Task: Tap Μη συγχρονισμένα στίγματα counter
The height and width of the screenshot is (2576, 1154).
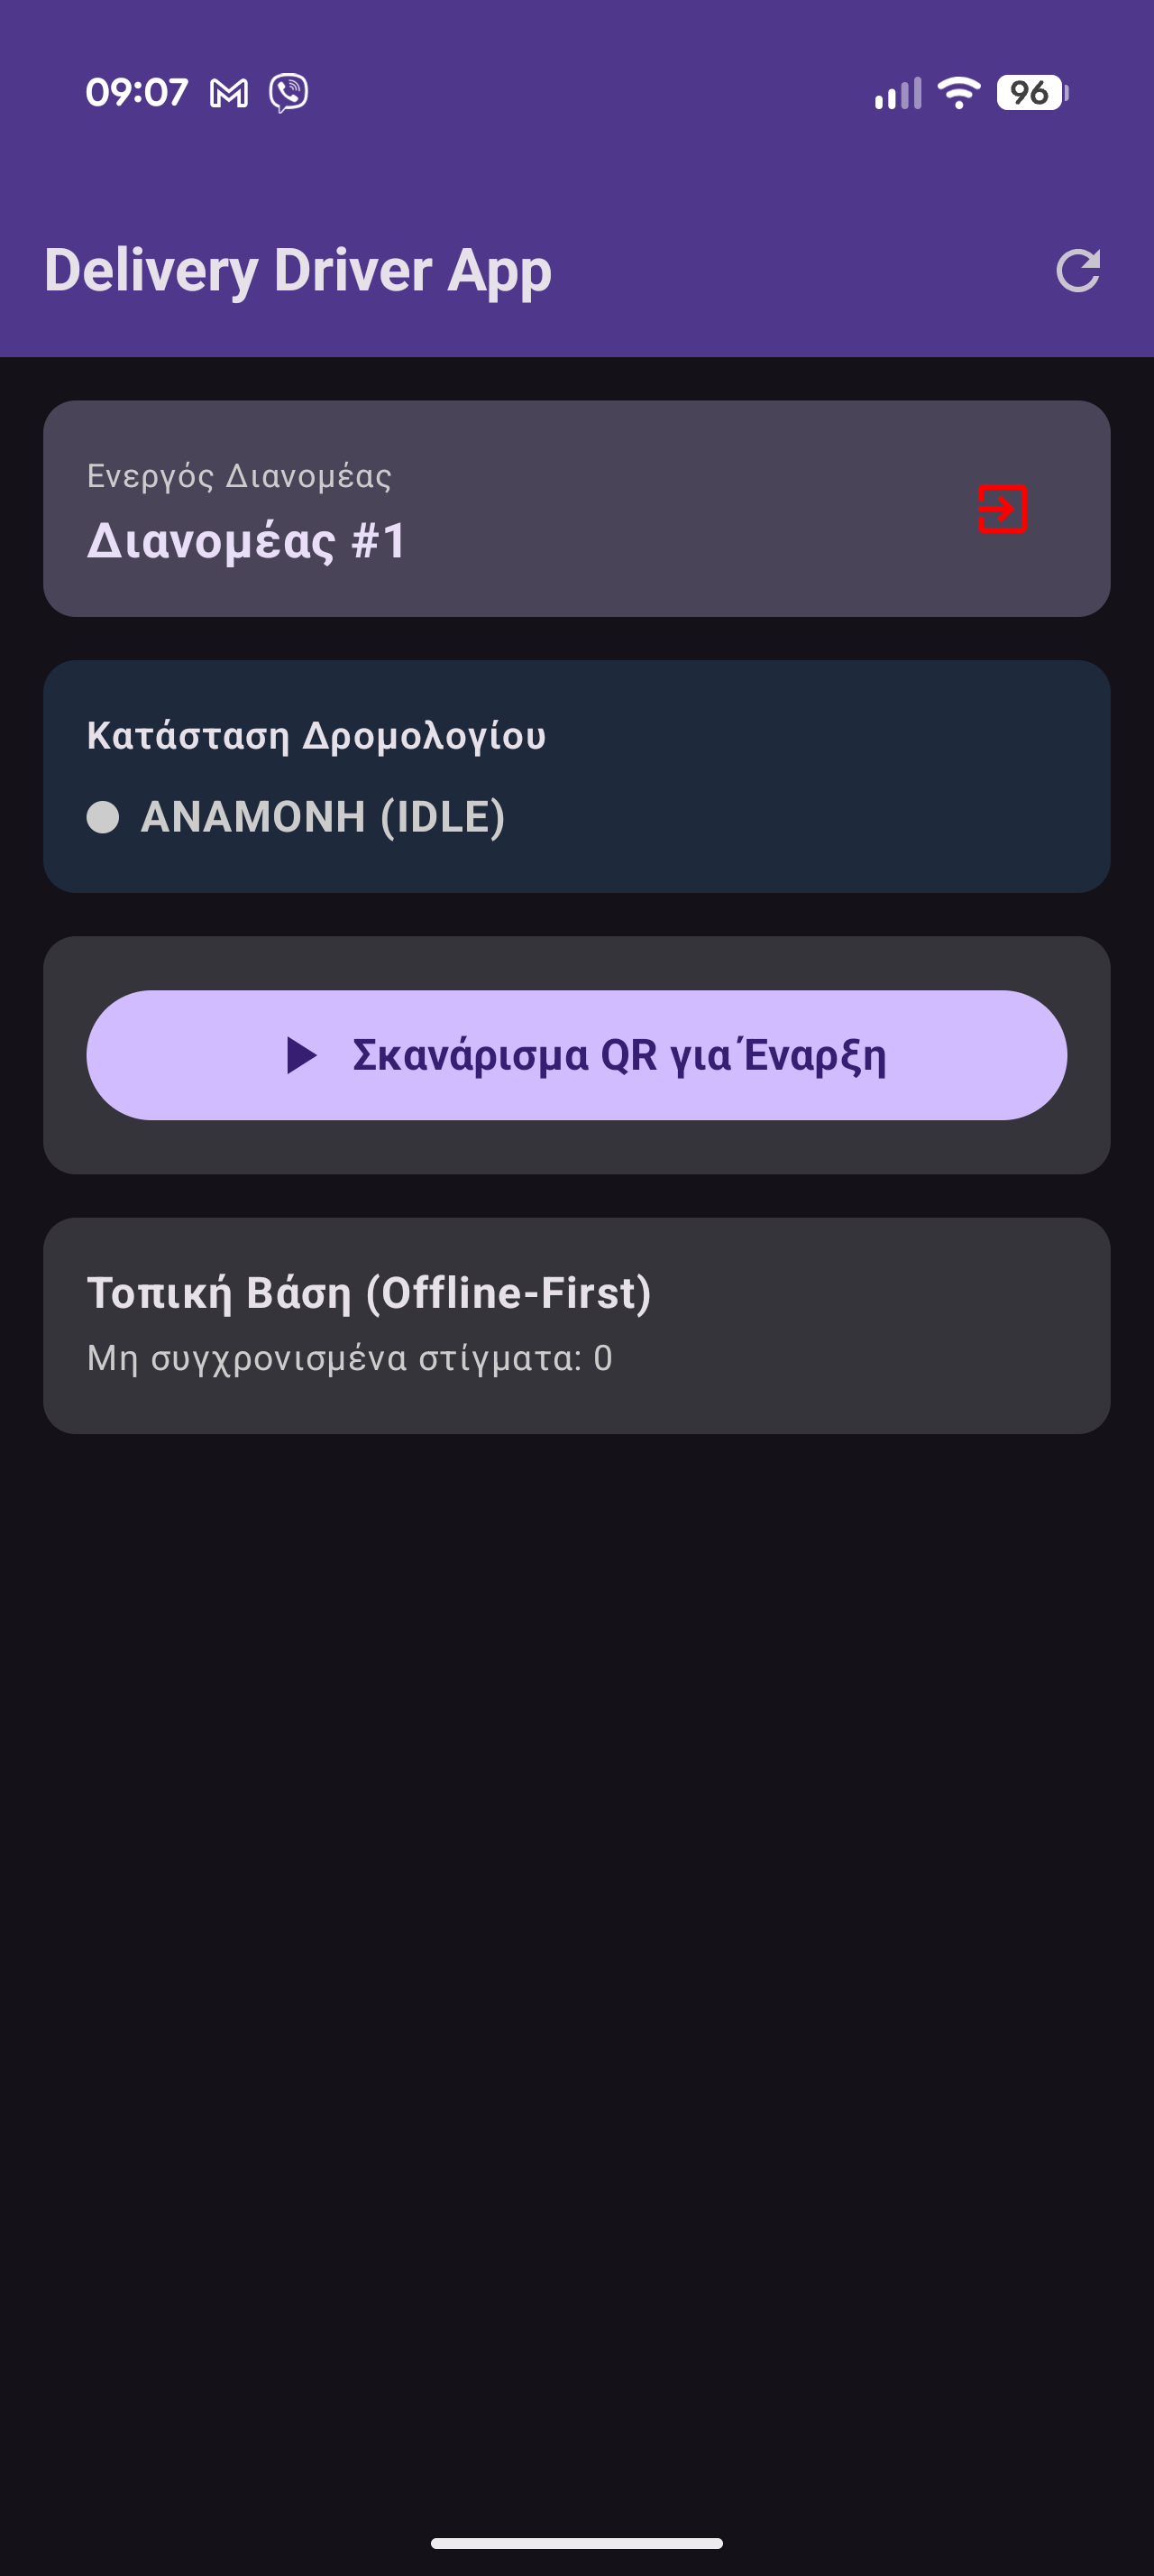Action: point(350,1358)
